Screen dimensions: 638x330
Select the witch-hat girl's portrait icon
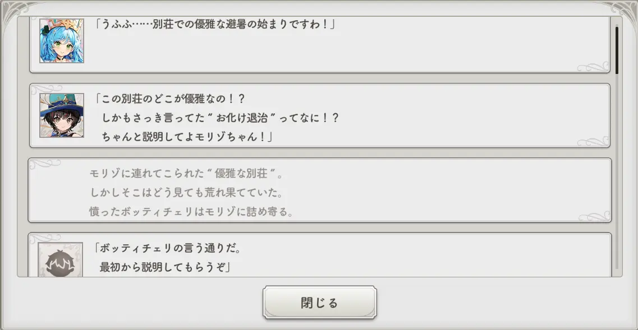tap(62, 115)
